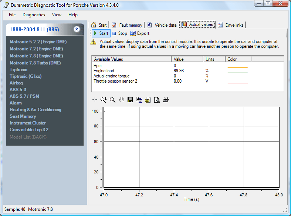The image size is (291, 216).
Task: Copy the graph to clipboard icon
Action: point(139,100)
